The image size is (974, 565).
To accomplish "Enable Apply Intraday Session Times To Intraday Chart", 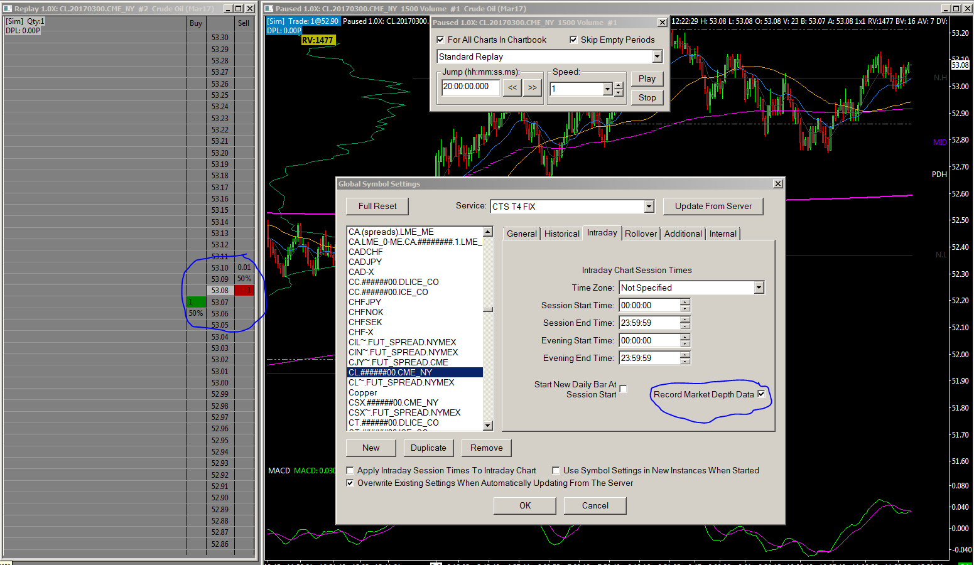I will pyautogui.click(x=350, y=470).
